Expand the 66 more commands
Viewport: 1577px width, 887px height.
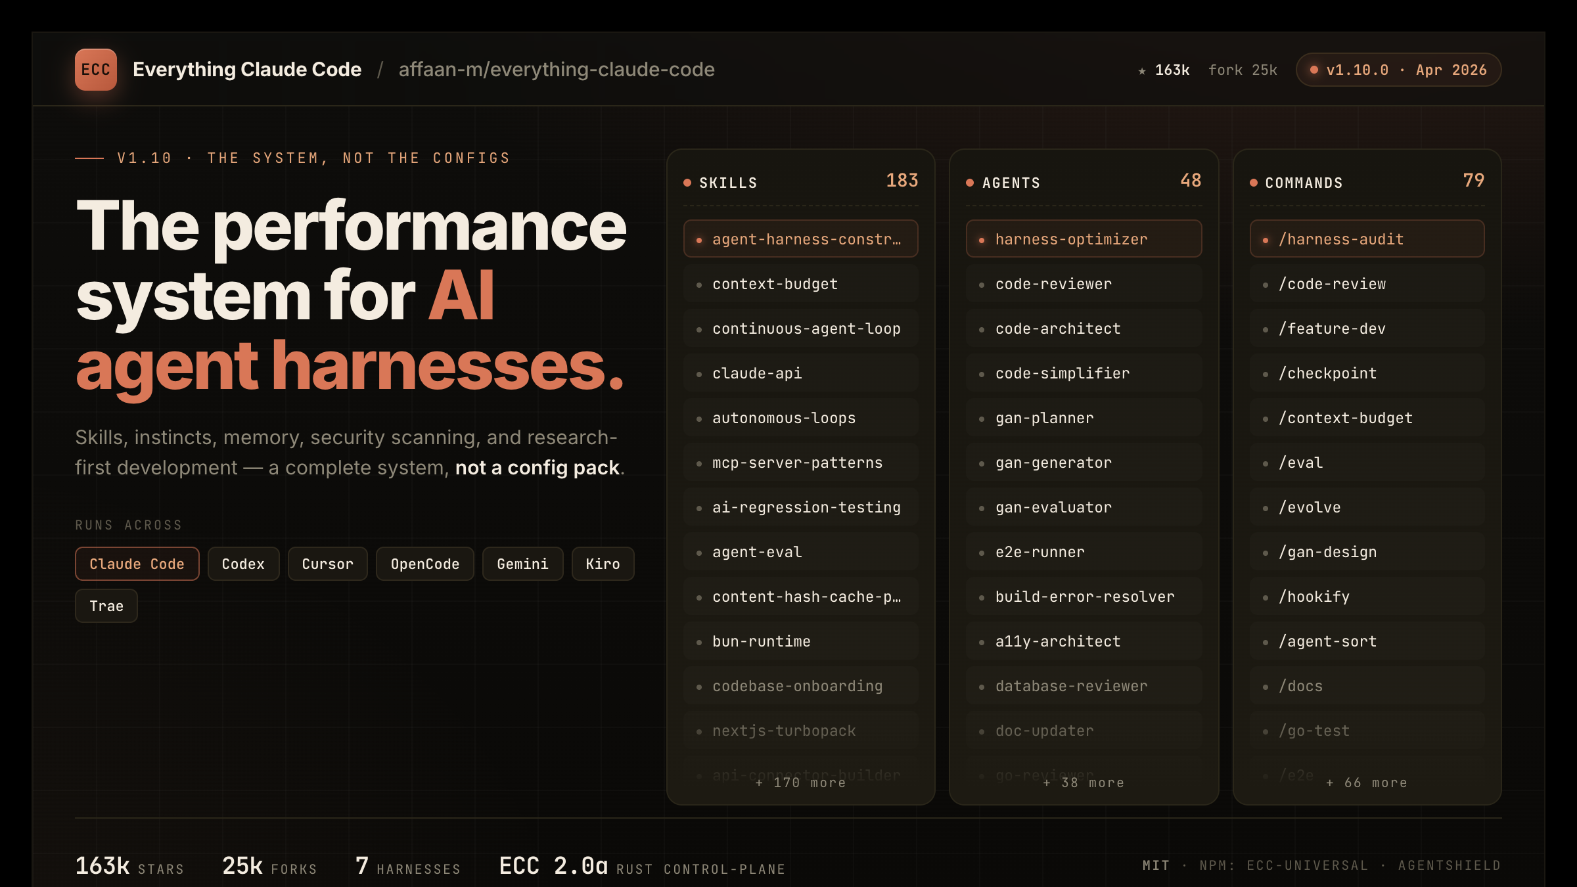coord(1366,782)
